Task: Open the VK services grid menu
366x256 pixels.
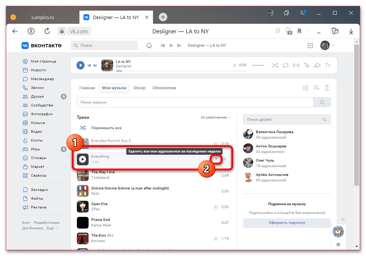Action: coord(310,45)
